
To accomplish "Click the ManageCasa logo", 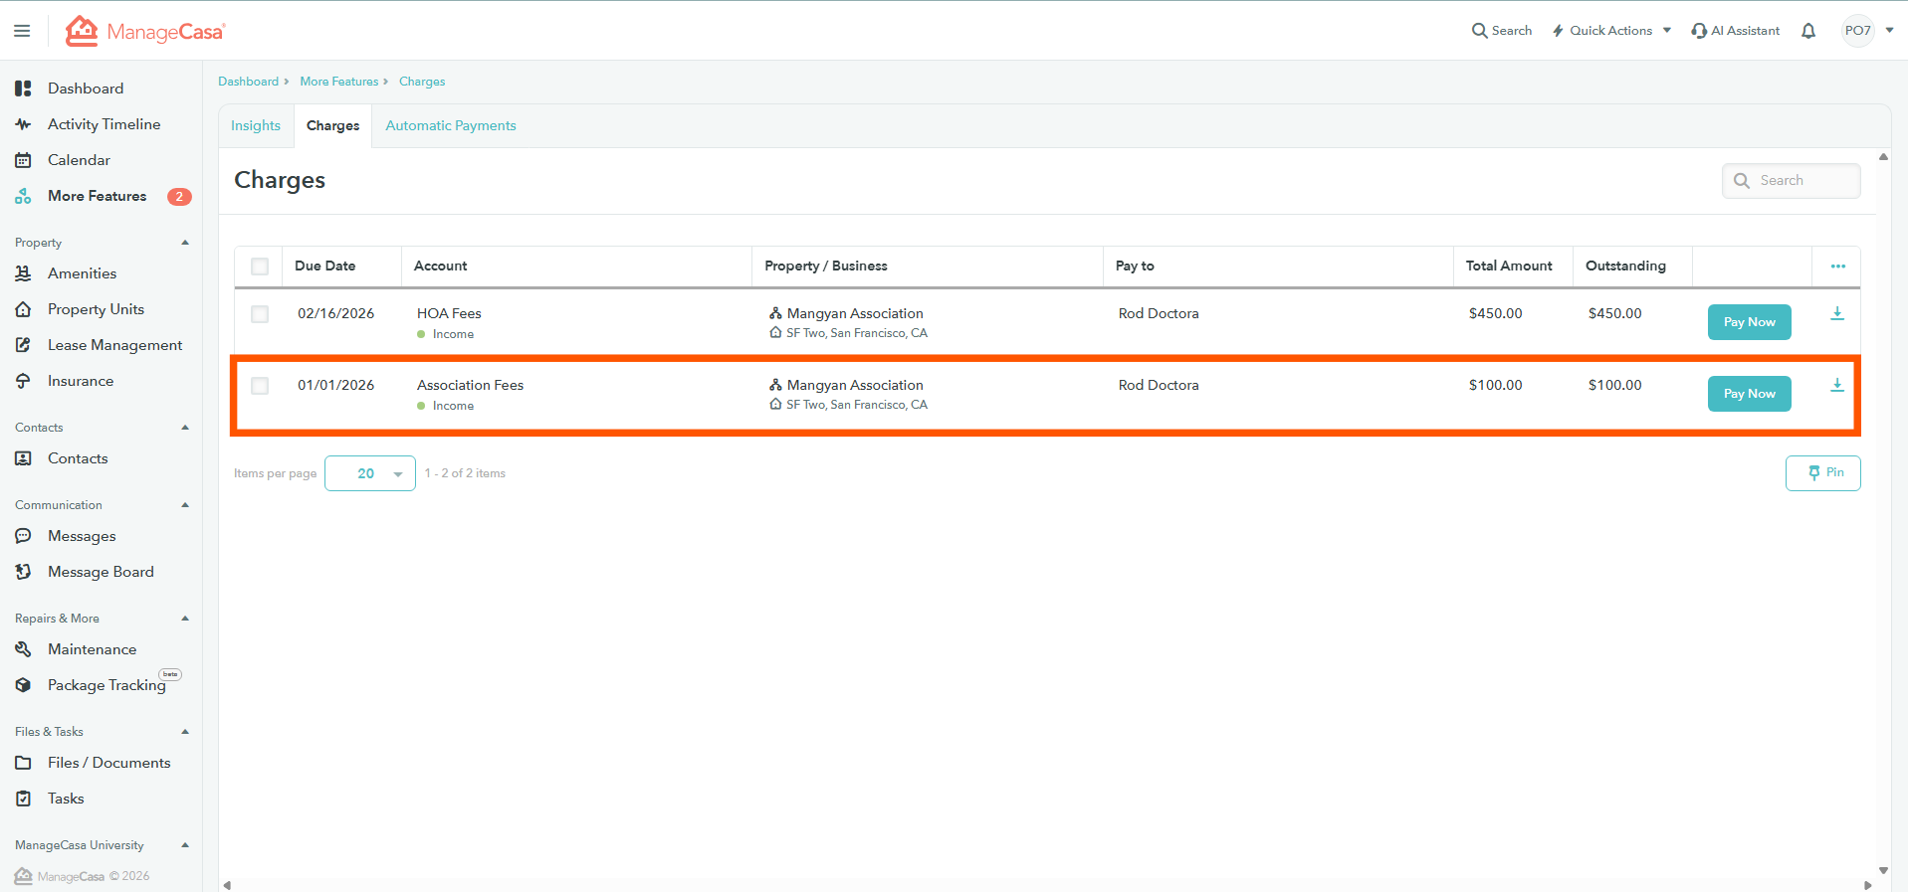I will pos(145,31).
